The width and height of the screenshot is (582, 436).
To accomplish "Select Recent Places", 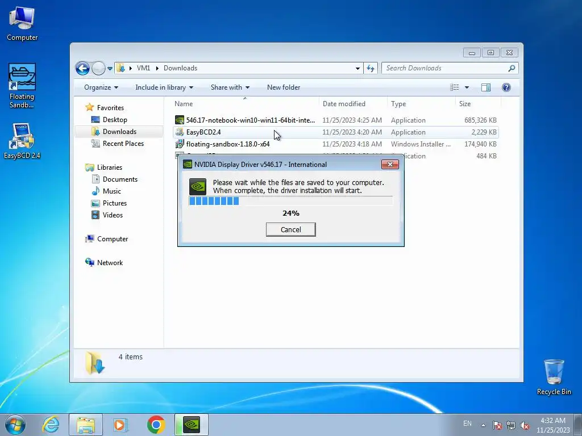I will tap(117, 144).
